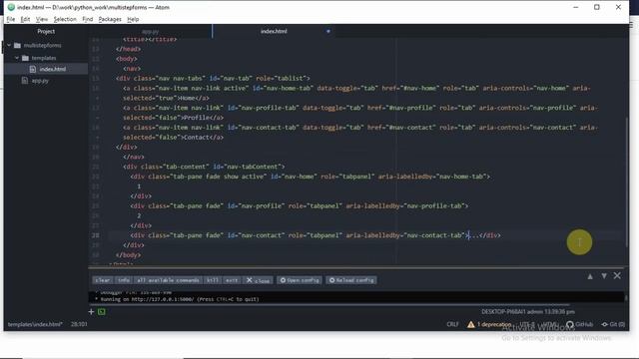Click the 'Home</a>' text in code
Image resolution: width=639 pixels, height=359 pixels.
tap(195, 98)
